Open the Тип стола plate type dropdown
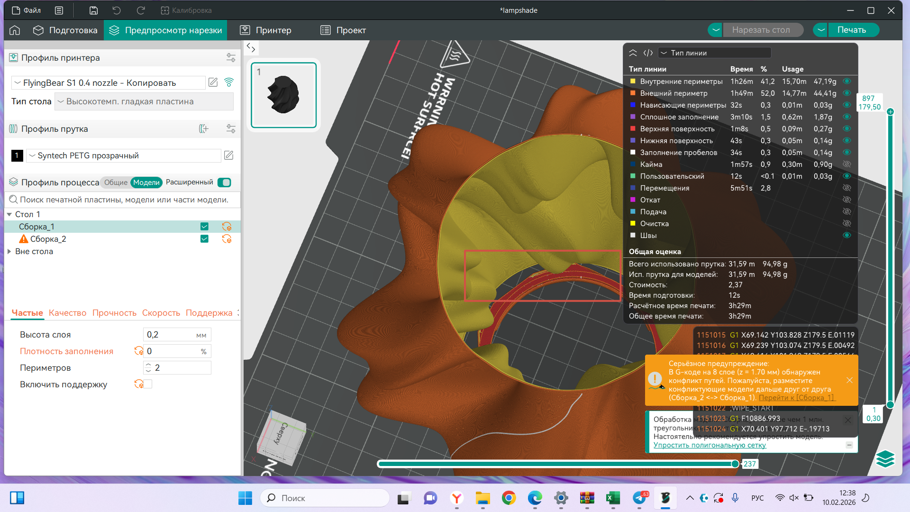This screenshot has height=512, width=910. pyautogui.click(x=144, y=101)
